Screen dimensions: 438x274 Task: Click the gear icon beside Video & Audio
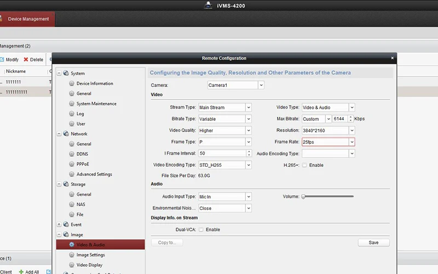(x=72, y=244)
